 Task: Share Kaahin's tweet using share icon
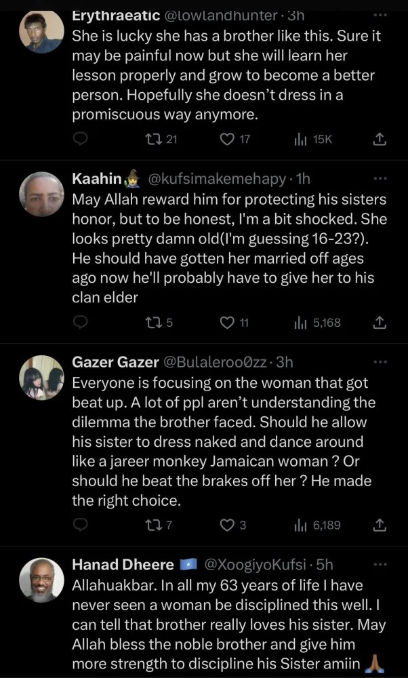tap(380, 322)
